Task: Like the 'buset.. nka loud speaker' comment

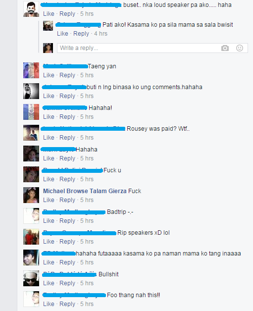Action: [49, 14]
